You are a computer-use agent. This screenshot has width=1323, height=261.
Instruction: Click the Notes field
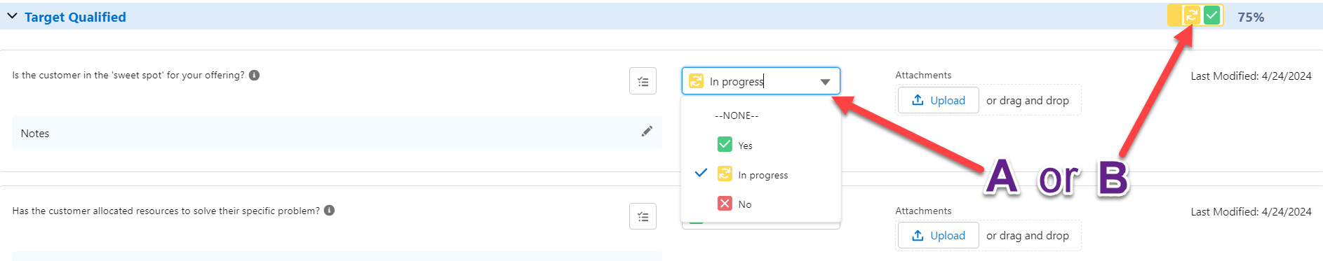coord(337,133)
